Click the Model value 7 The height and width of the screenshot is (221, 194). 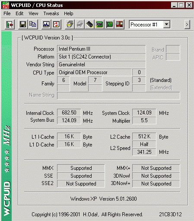(95, 80)
